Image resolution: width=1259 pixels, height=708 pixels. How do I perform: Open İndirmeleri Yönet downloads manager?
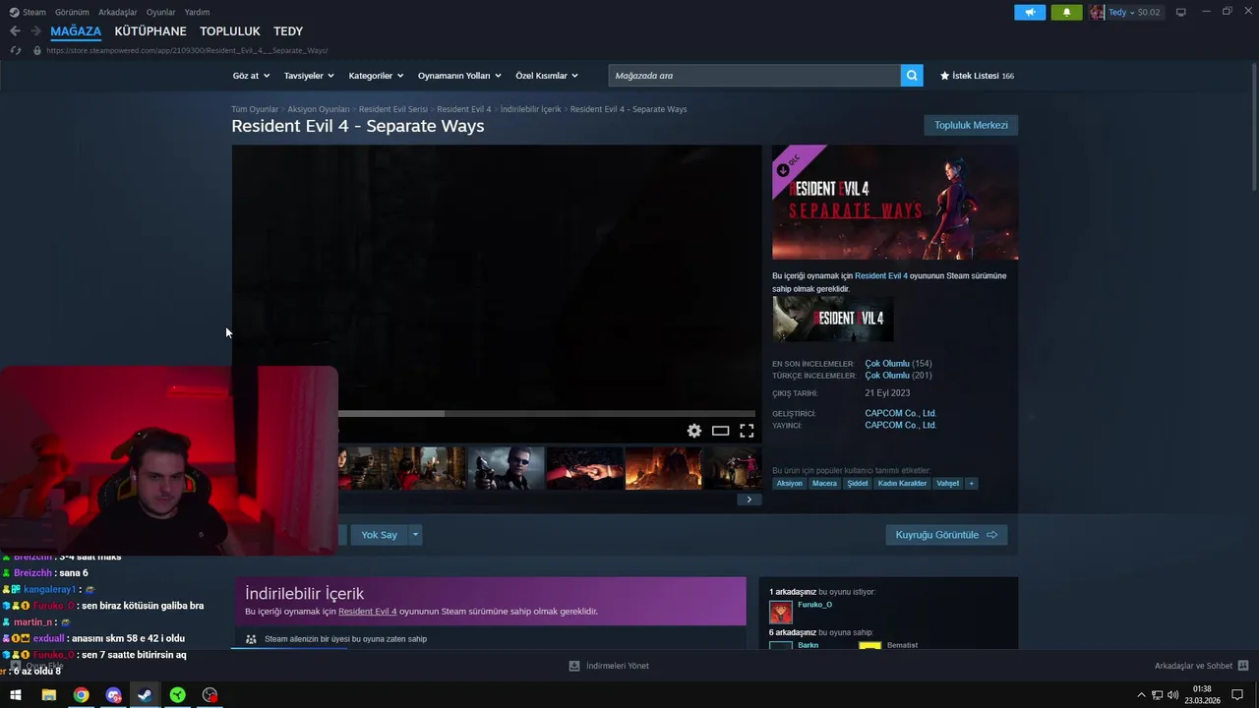[x=609, y=666]
